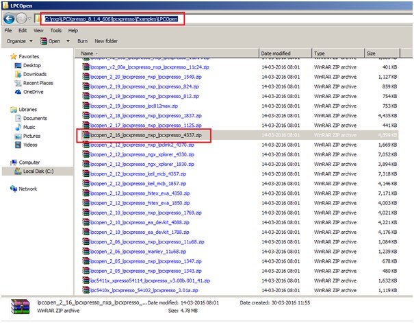The height and width of the screenshot is (323, 414).
Task: Select file lpc5411x_xpresso54114_lpcxpresso_v3.00b.001_41.zip
Action: tap(150, 280)
